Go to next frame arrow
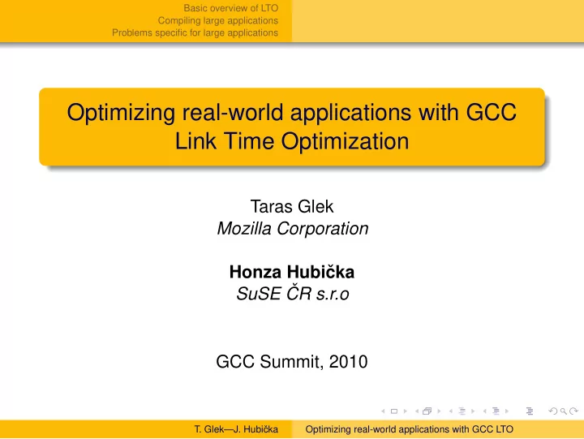 439,411
